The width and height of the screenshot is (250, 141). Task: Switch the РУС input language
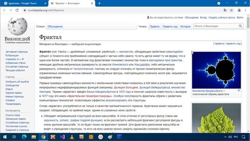[236, 137]
